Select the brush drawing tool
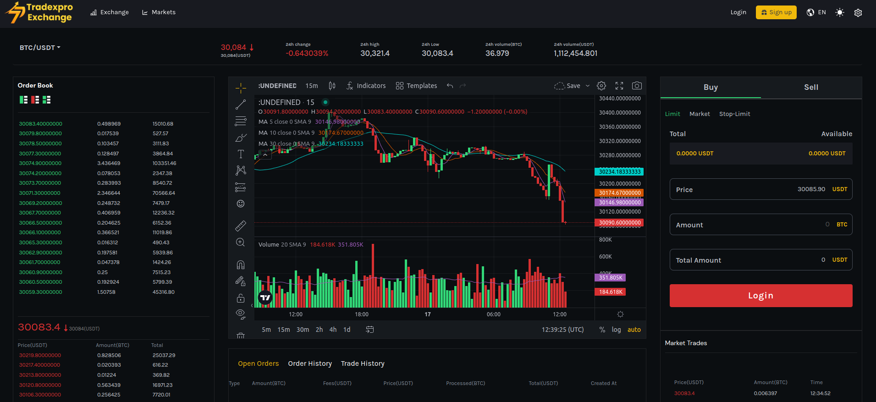 pos(240,138)
